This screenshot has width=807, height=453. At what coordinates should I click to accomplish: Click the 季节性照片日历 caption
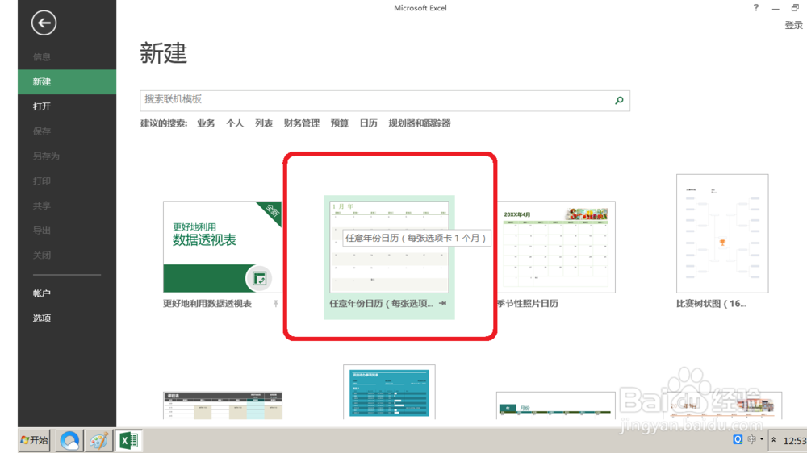(528, 303)
